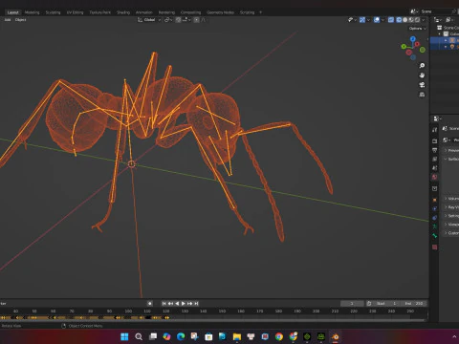Open the Render properties tab

tap(435, 140)
